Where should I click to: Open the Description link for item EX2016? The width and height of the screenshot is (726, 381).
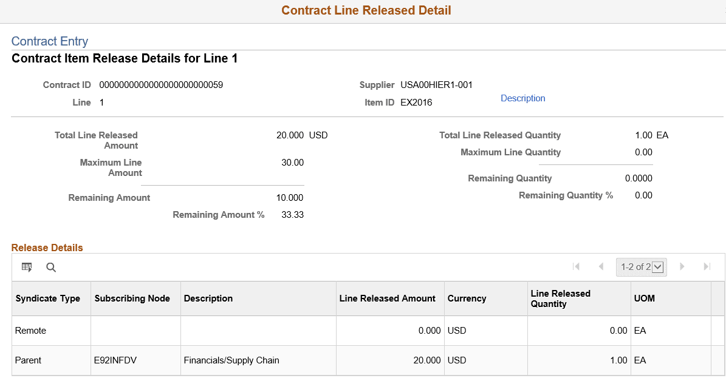[522, 98]
